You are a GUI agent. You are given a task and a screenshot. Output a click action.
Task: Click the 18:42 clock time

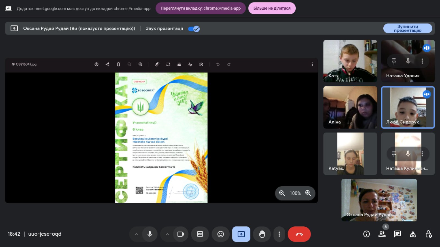pos(14,234)
